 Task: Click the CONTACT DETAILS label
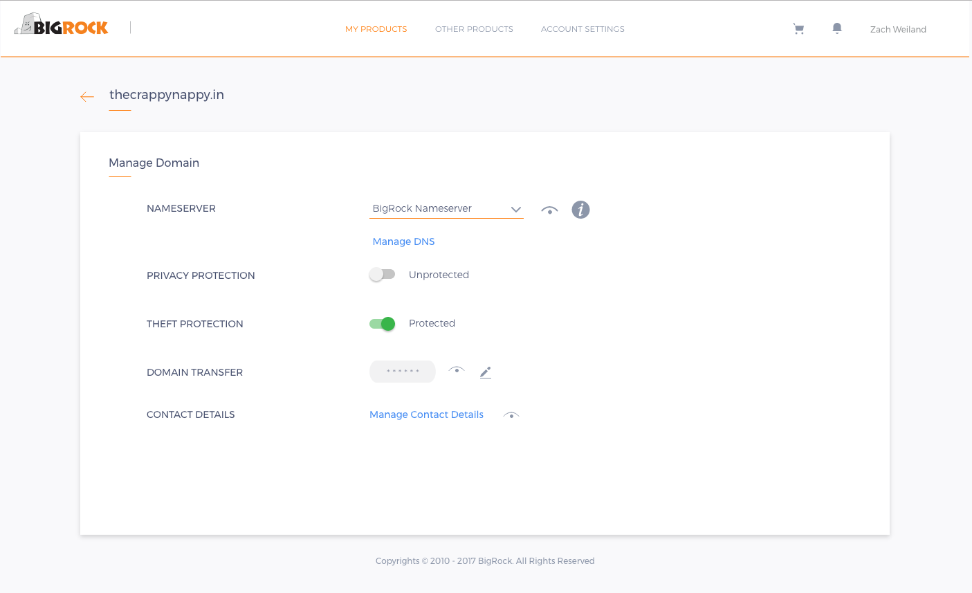(190, 414)
